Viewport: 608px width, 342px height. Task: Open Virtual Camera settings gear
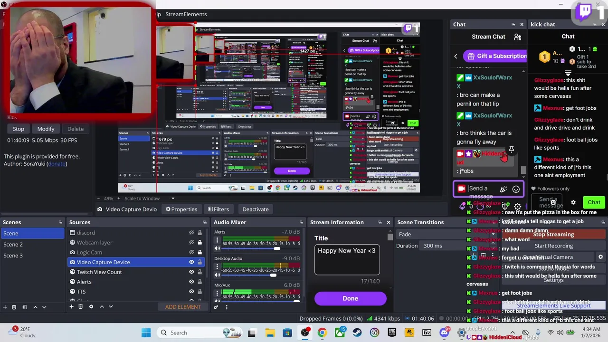[600, 257]
